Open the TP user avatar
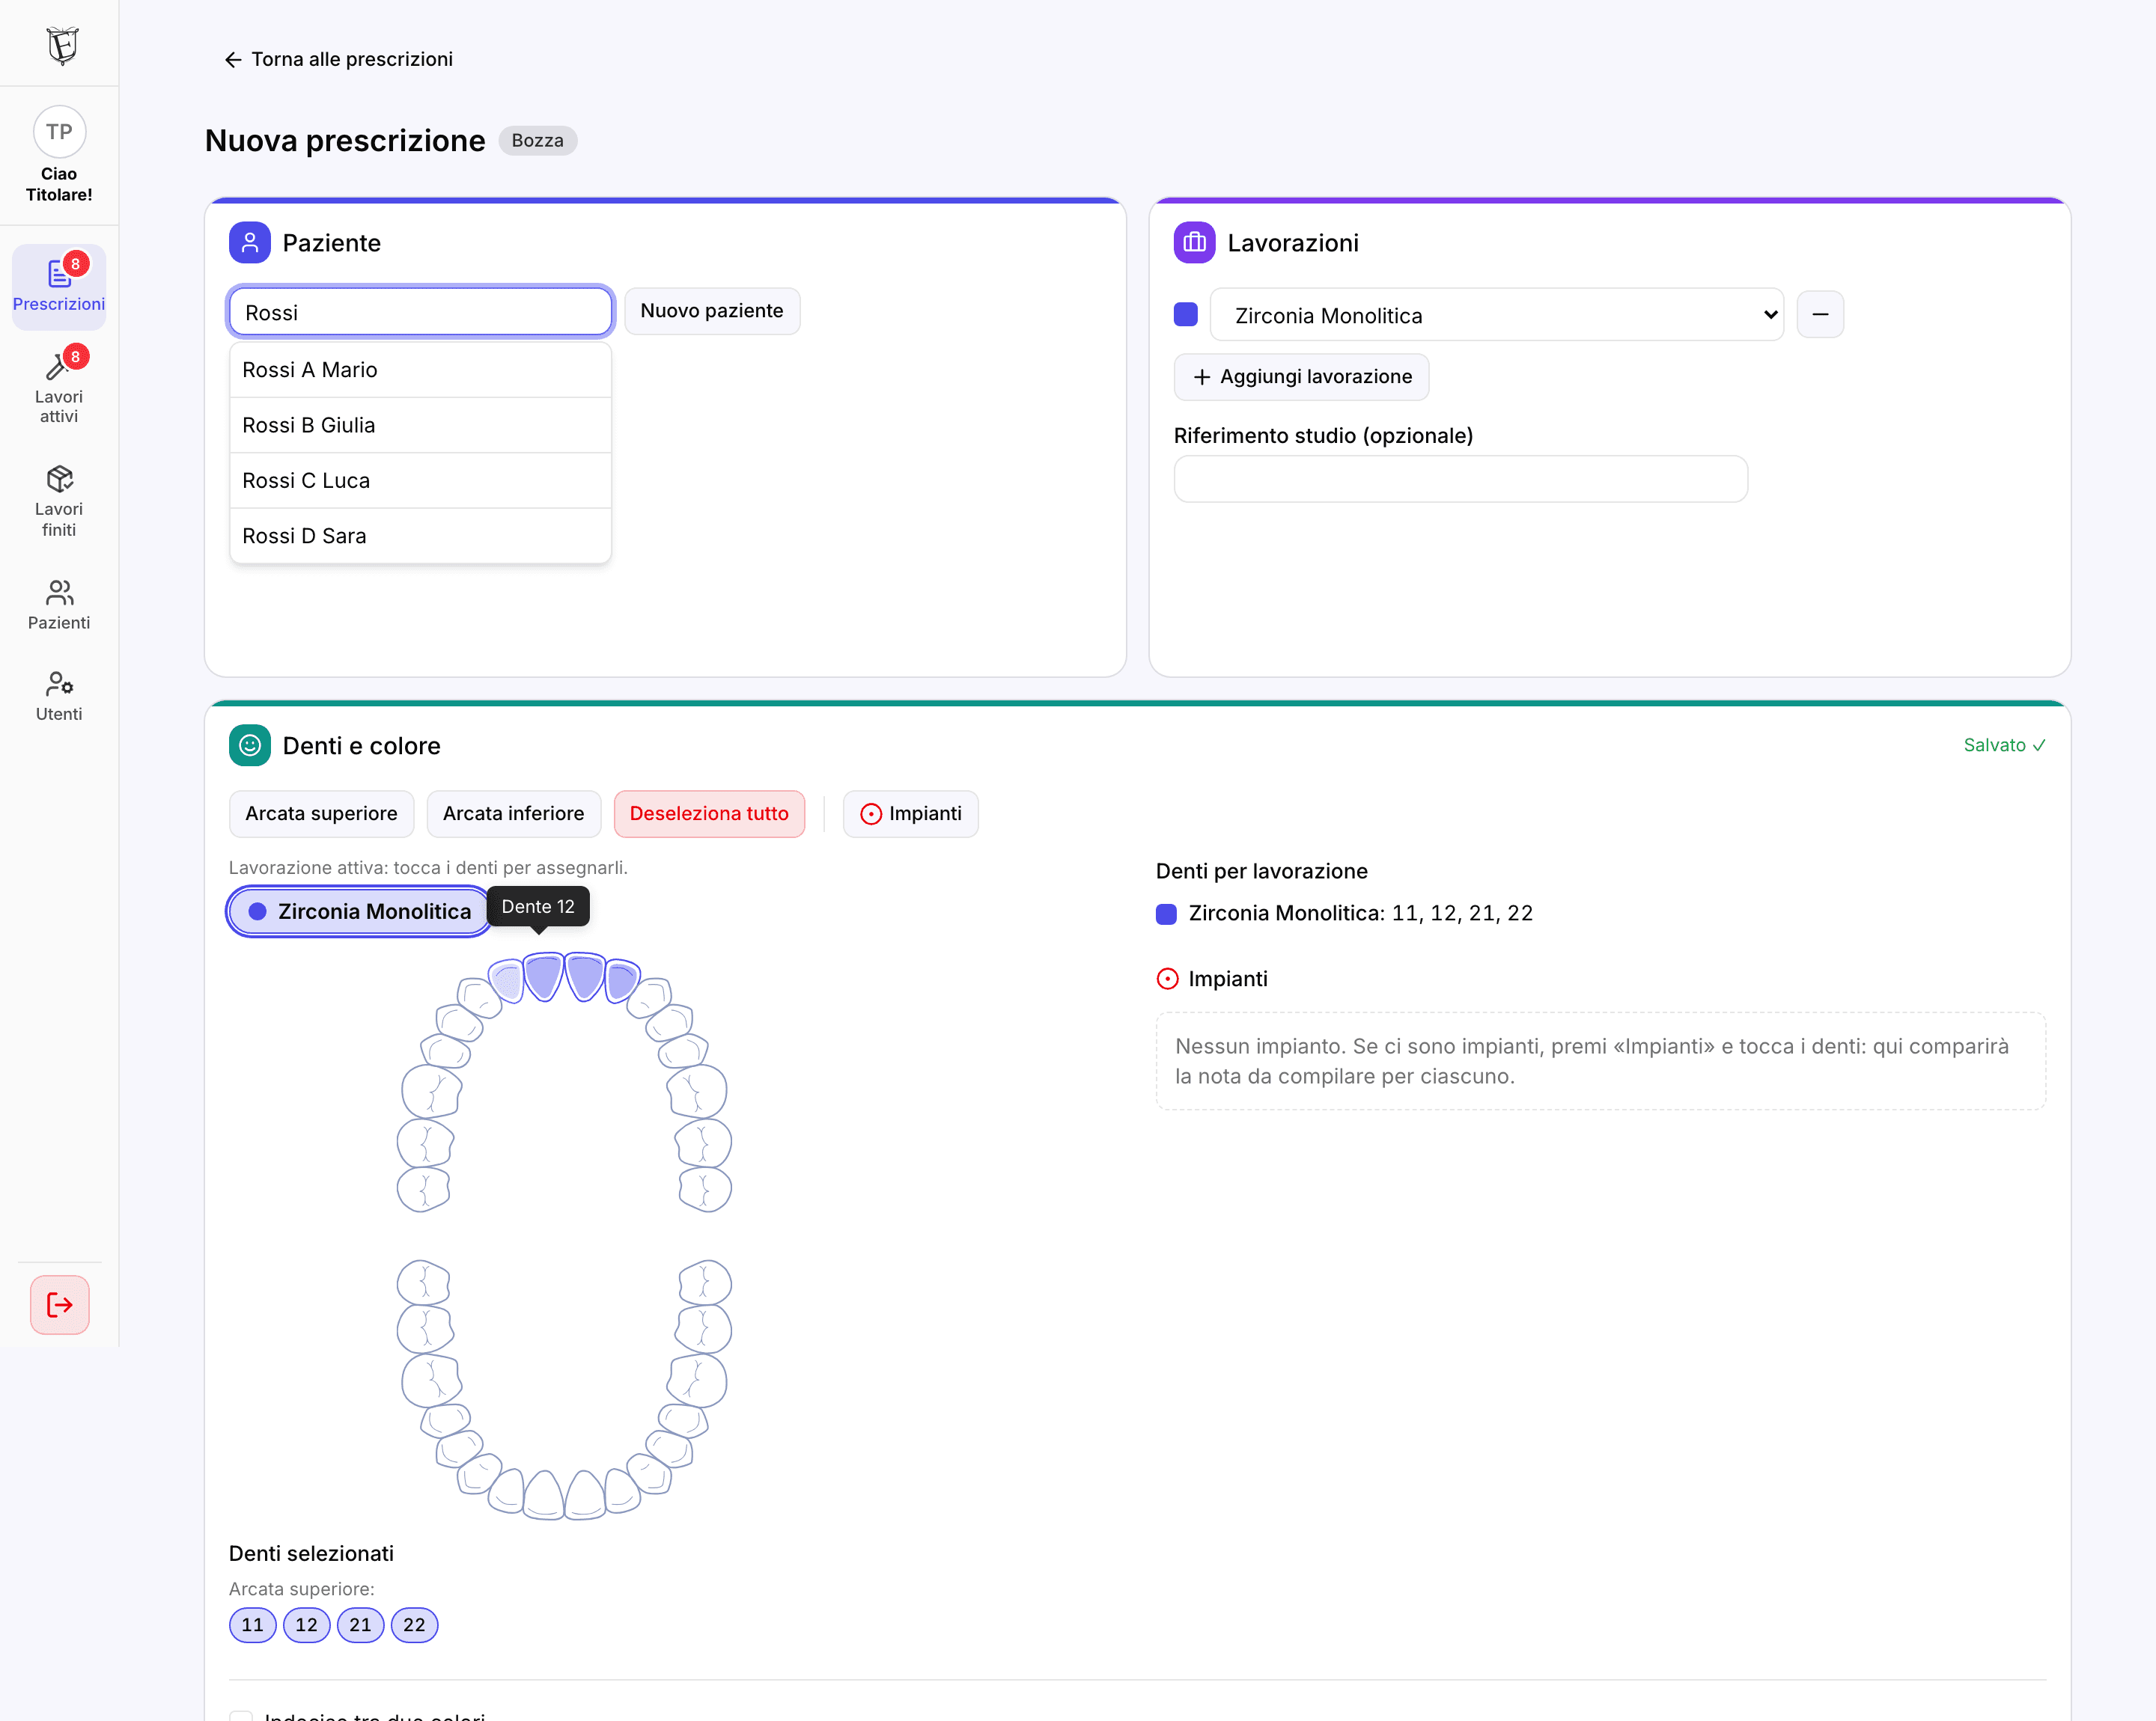The width and height of the screenshot is (2156, 1721). (59, 131)
